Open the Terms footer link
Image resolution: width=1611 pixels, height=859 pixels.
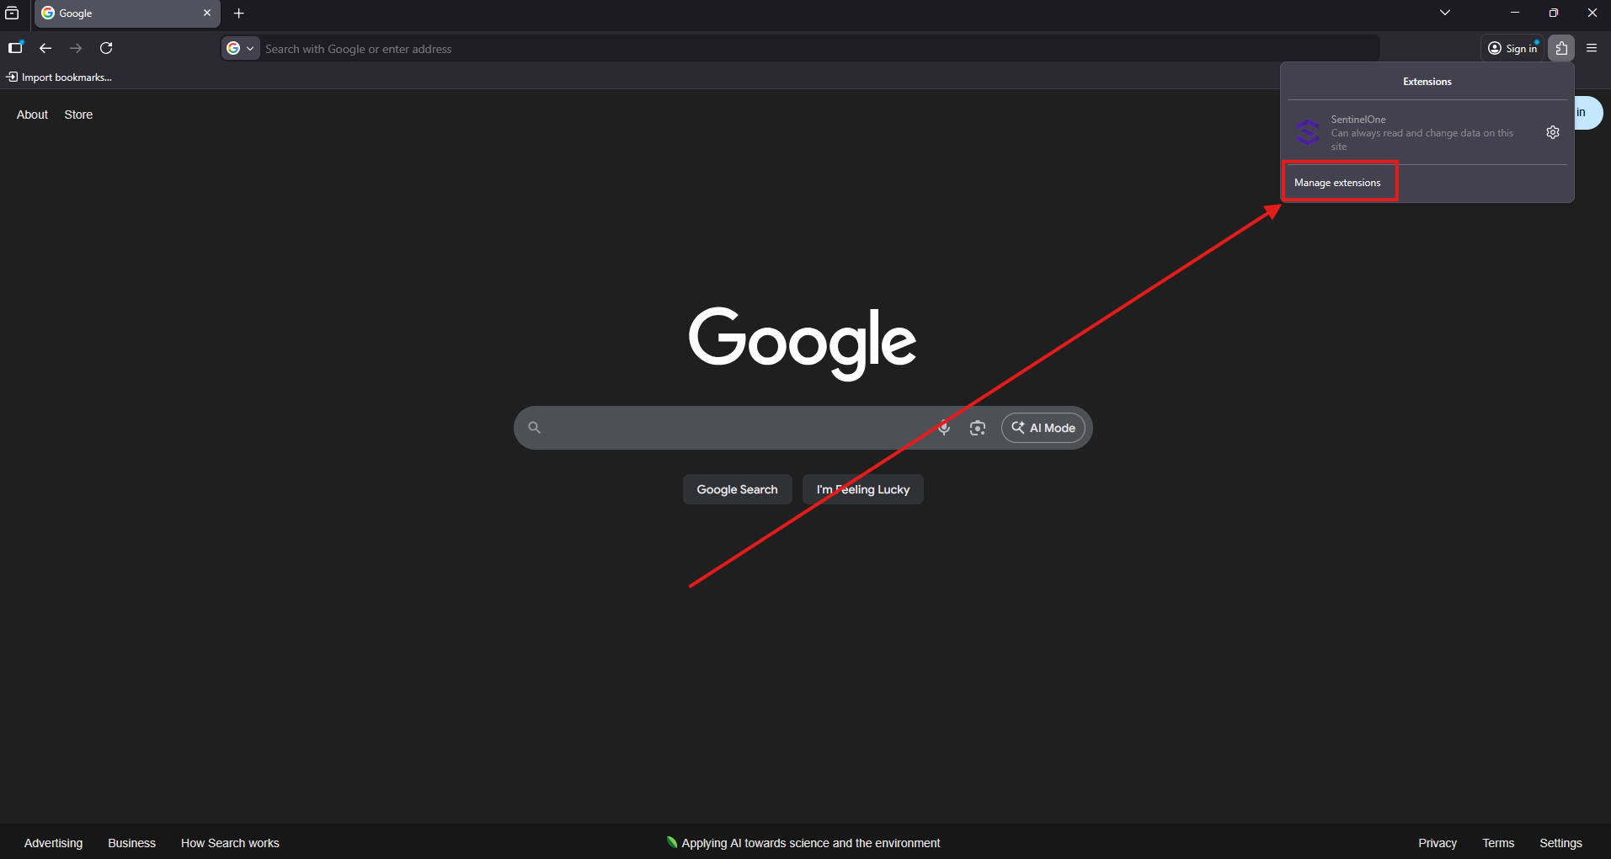pyautogui.click(x=1498, y=843)
